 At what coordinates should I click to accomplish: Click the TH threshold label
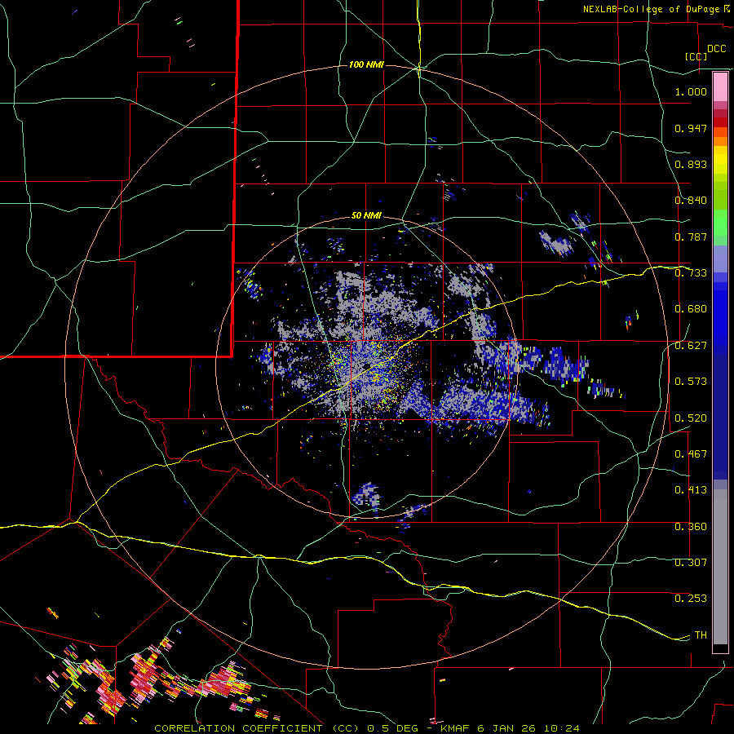tap(701, 635)
